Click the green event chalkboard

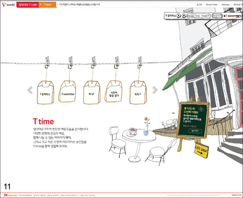pyautogui.click(x=192, y=120)
